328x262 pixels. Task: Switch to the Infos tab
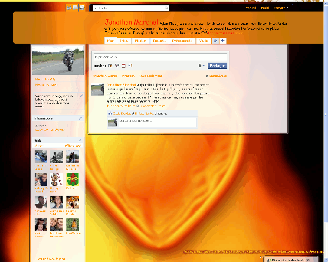(x=124, y=41)
